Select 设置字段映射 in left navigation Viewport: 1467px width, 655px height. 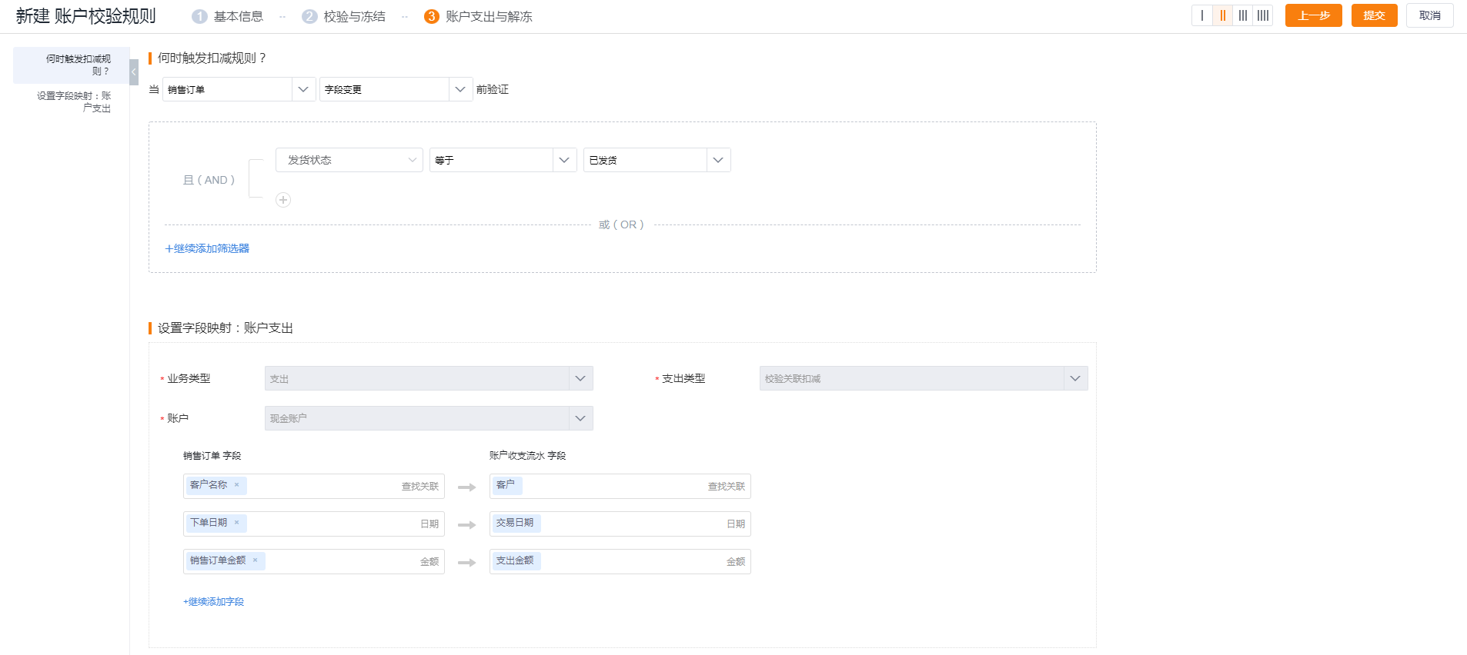[74, 101]
